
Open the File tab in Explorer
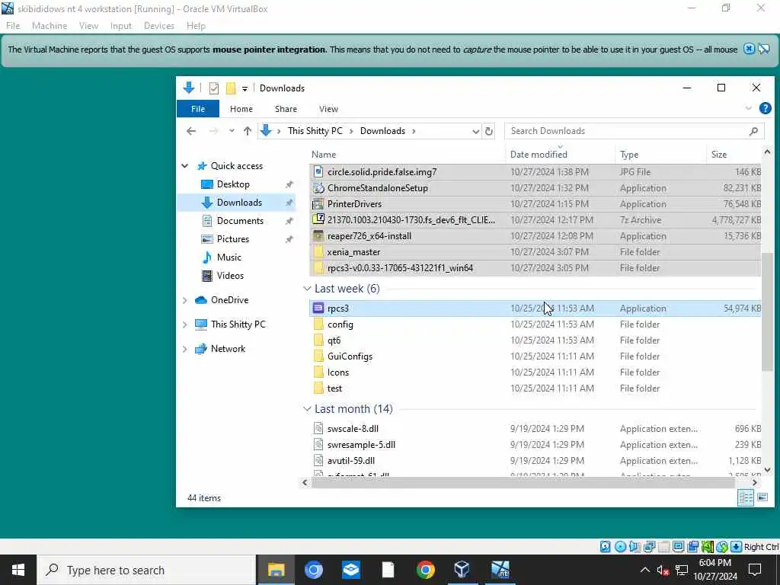(x=198, y=108)
